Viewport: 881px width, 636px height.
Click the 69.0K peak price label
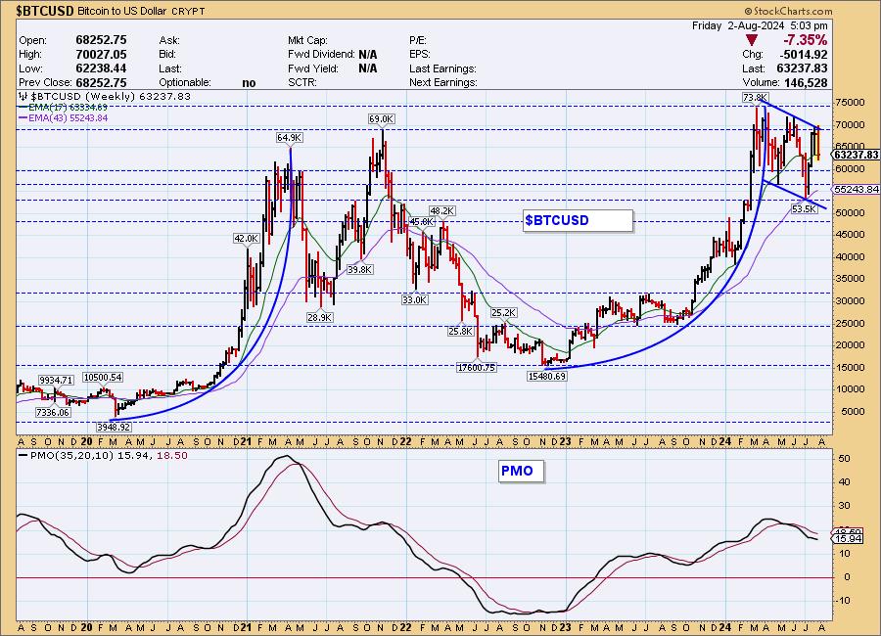[381, 119]
